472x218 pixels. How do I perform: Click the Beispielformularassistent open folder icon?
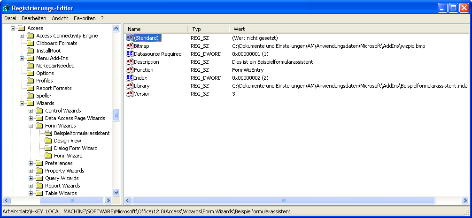(x=48, y=133)
